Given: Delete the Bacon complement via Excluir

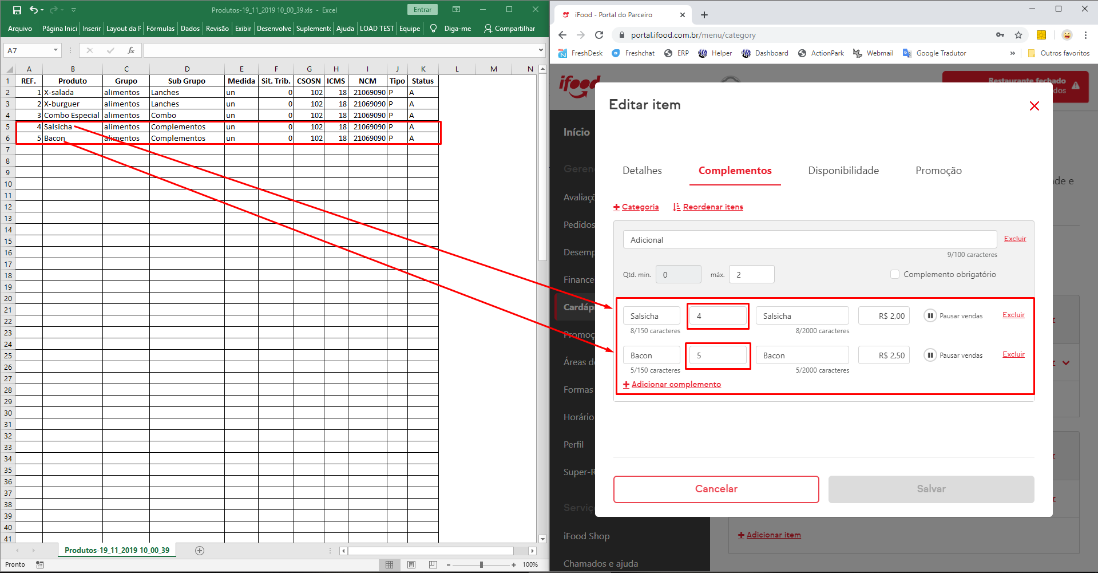Looking at the screenshot, I should click(1013, 354).
